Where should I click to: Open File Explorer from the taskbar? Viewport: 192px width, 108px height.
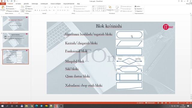click(26, 106)
